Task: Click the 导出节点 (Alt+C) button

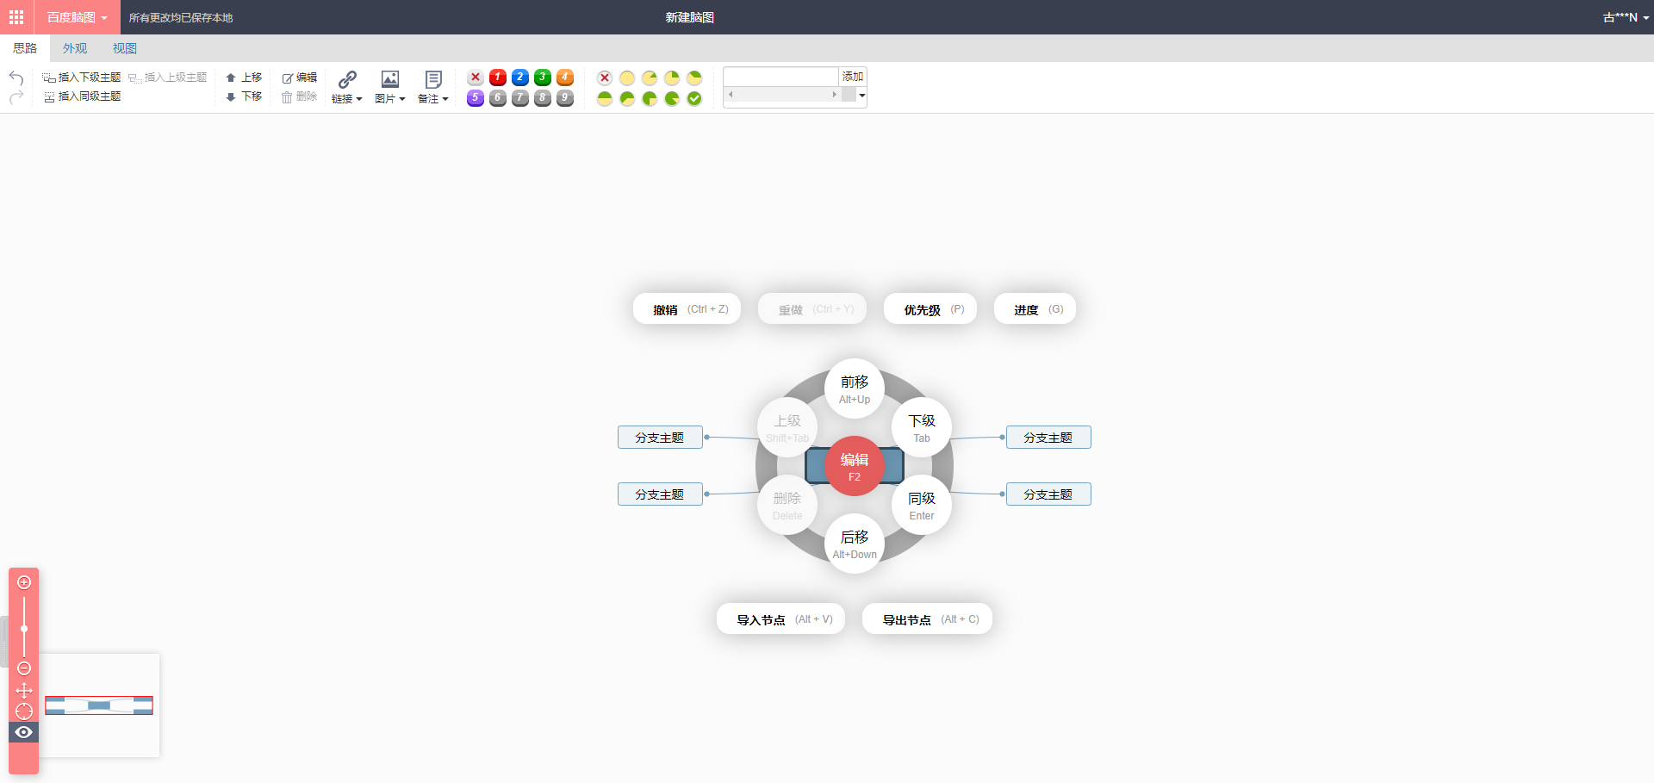Action: [927, 619]
